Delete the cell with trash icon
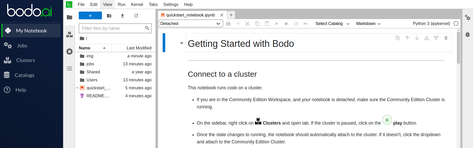 pos(446,38)
